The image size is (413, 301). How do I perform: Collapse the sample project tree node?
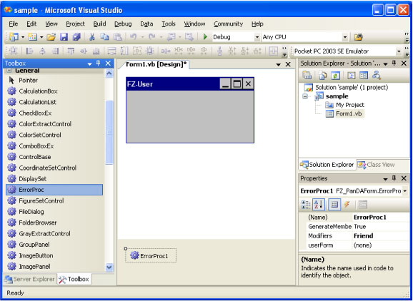[305, 96]
